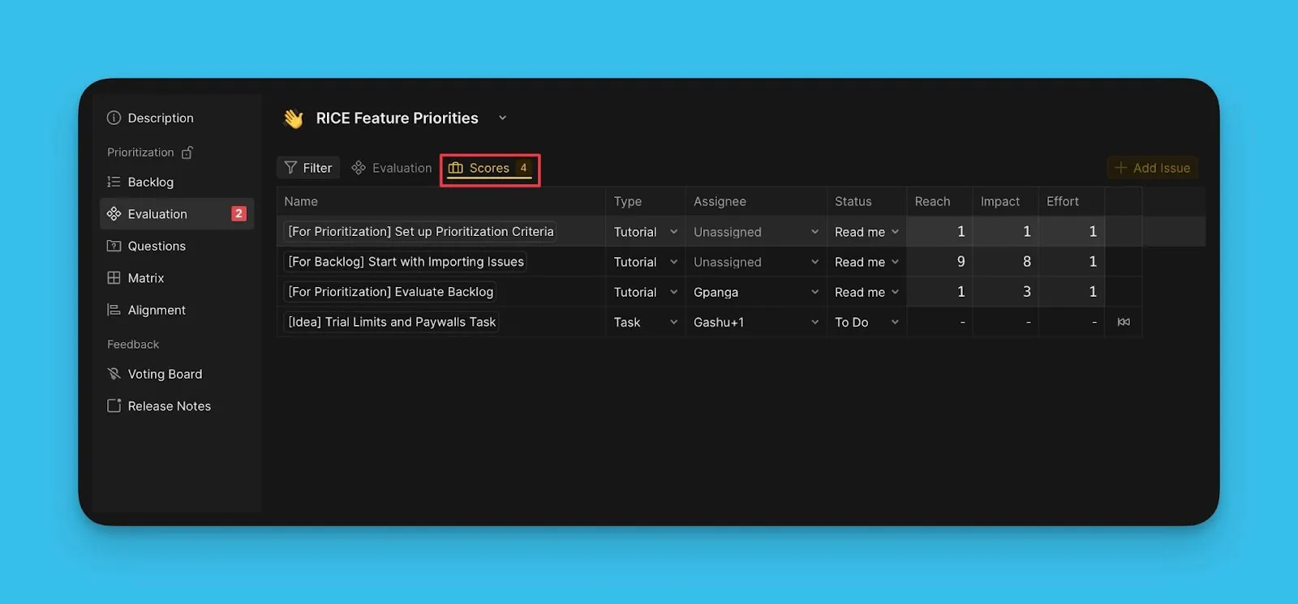The image size is (1298, 604).
Task: Click the Description info icon in sidebar
Action: point(114,118)
